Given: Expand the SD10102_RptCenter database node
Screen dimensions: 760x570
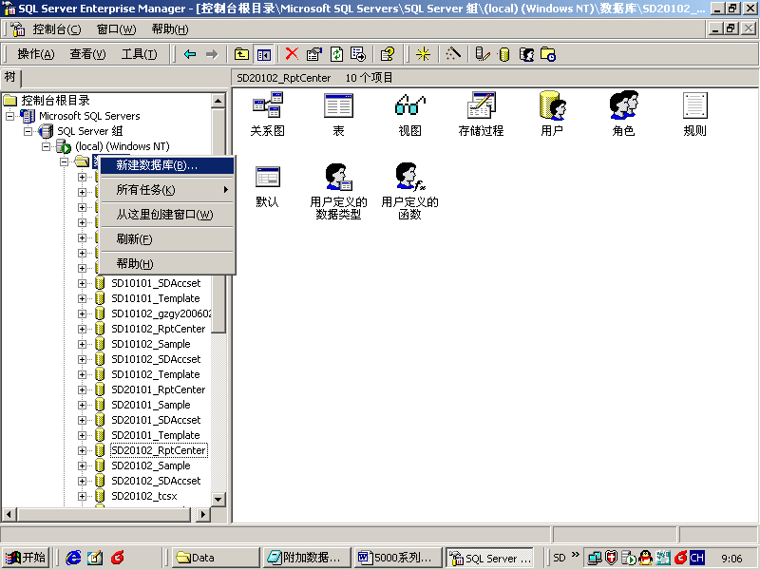Looking at the screenshot, I should (82, 329).
